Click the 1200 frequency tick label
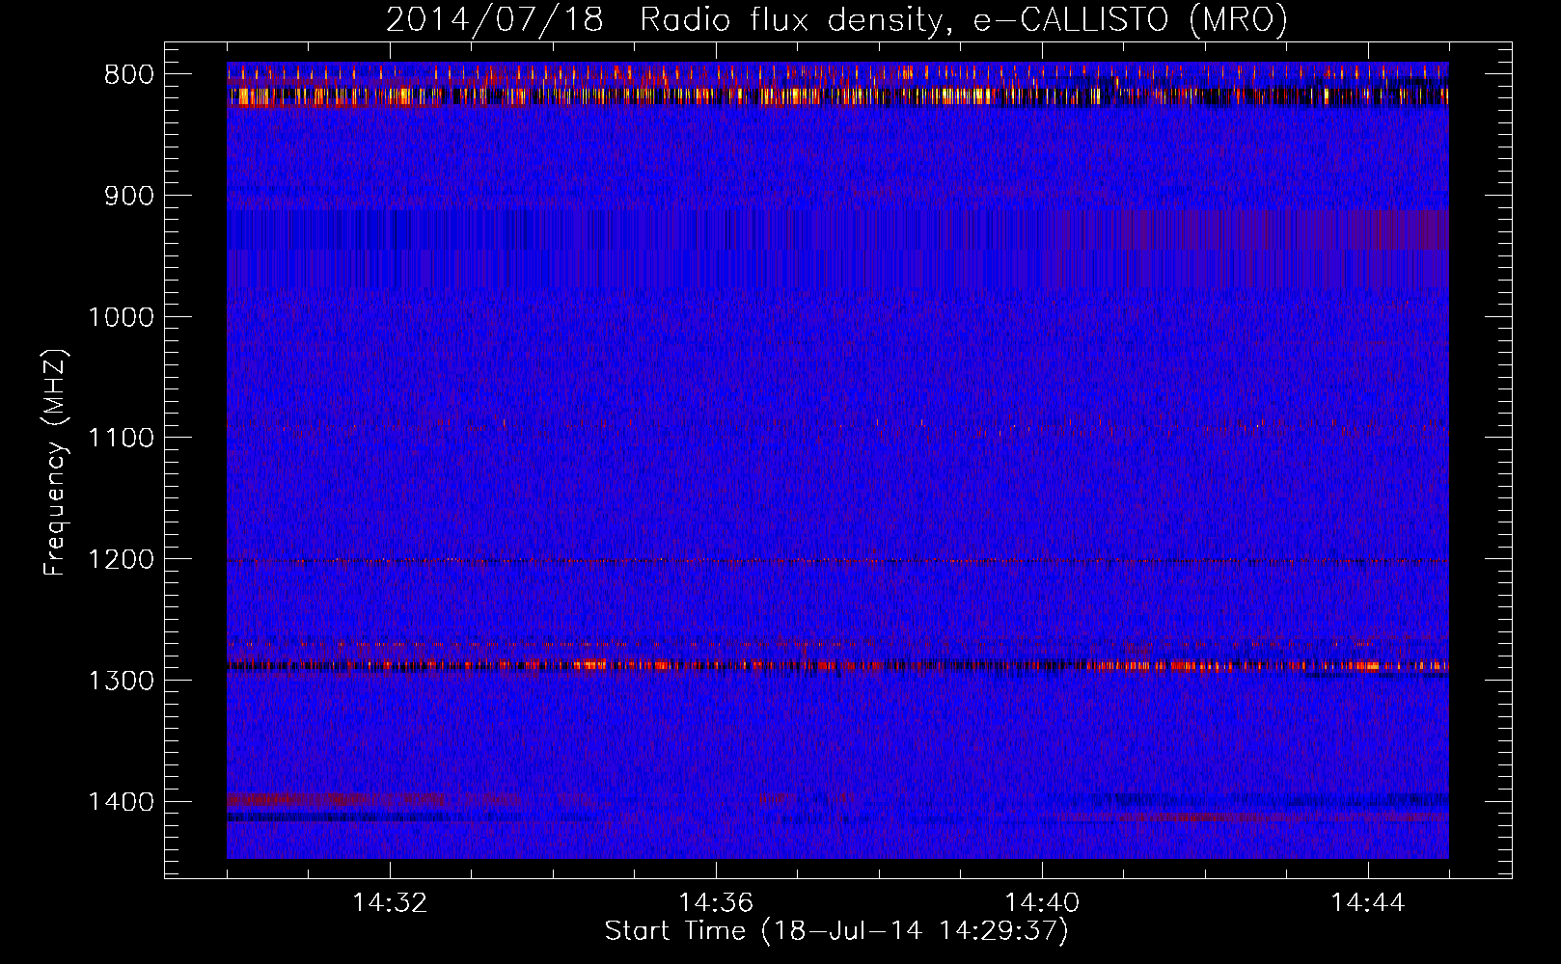 point(122,559)
